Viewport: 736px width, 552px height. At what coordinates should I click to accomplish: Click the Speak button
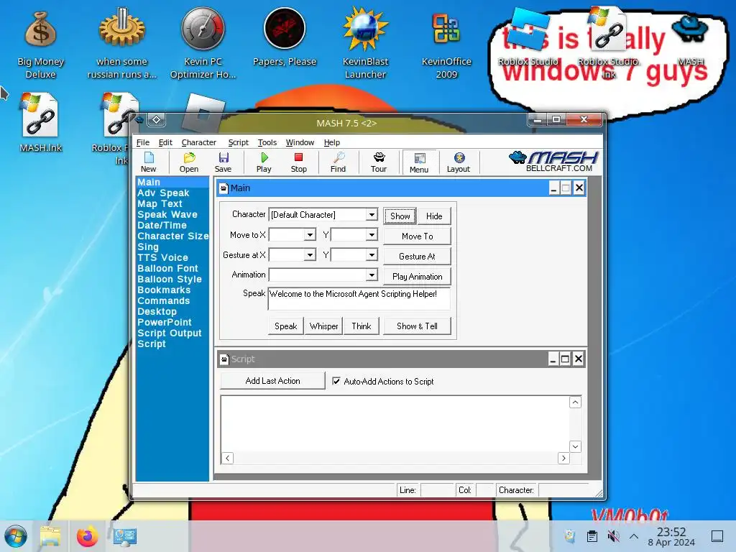[285, 326]
